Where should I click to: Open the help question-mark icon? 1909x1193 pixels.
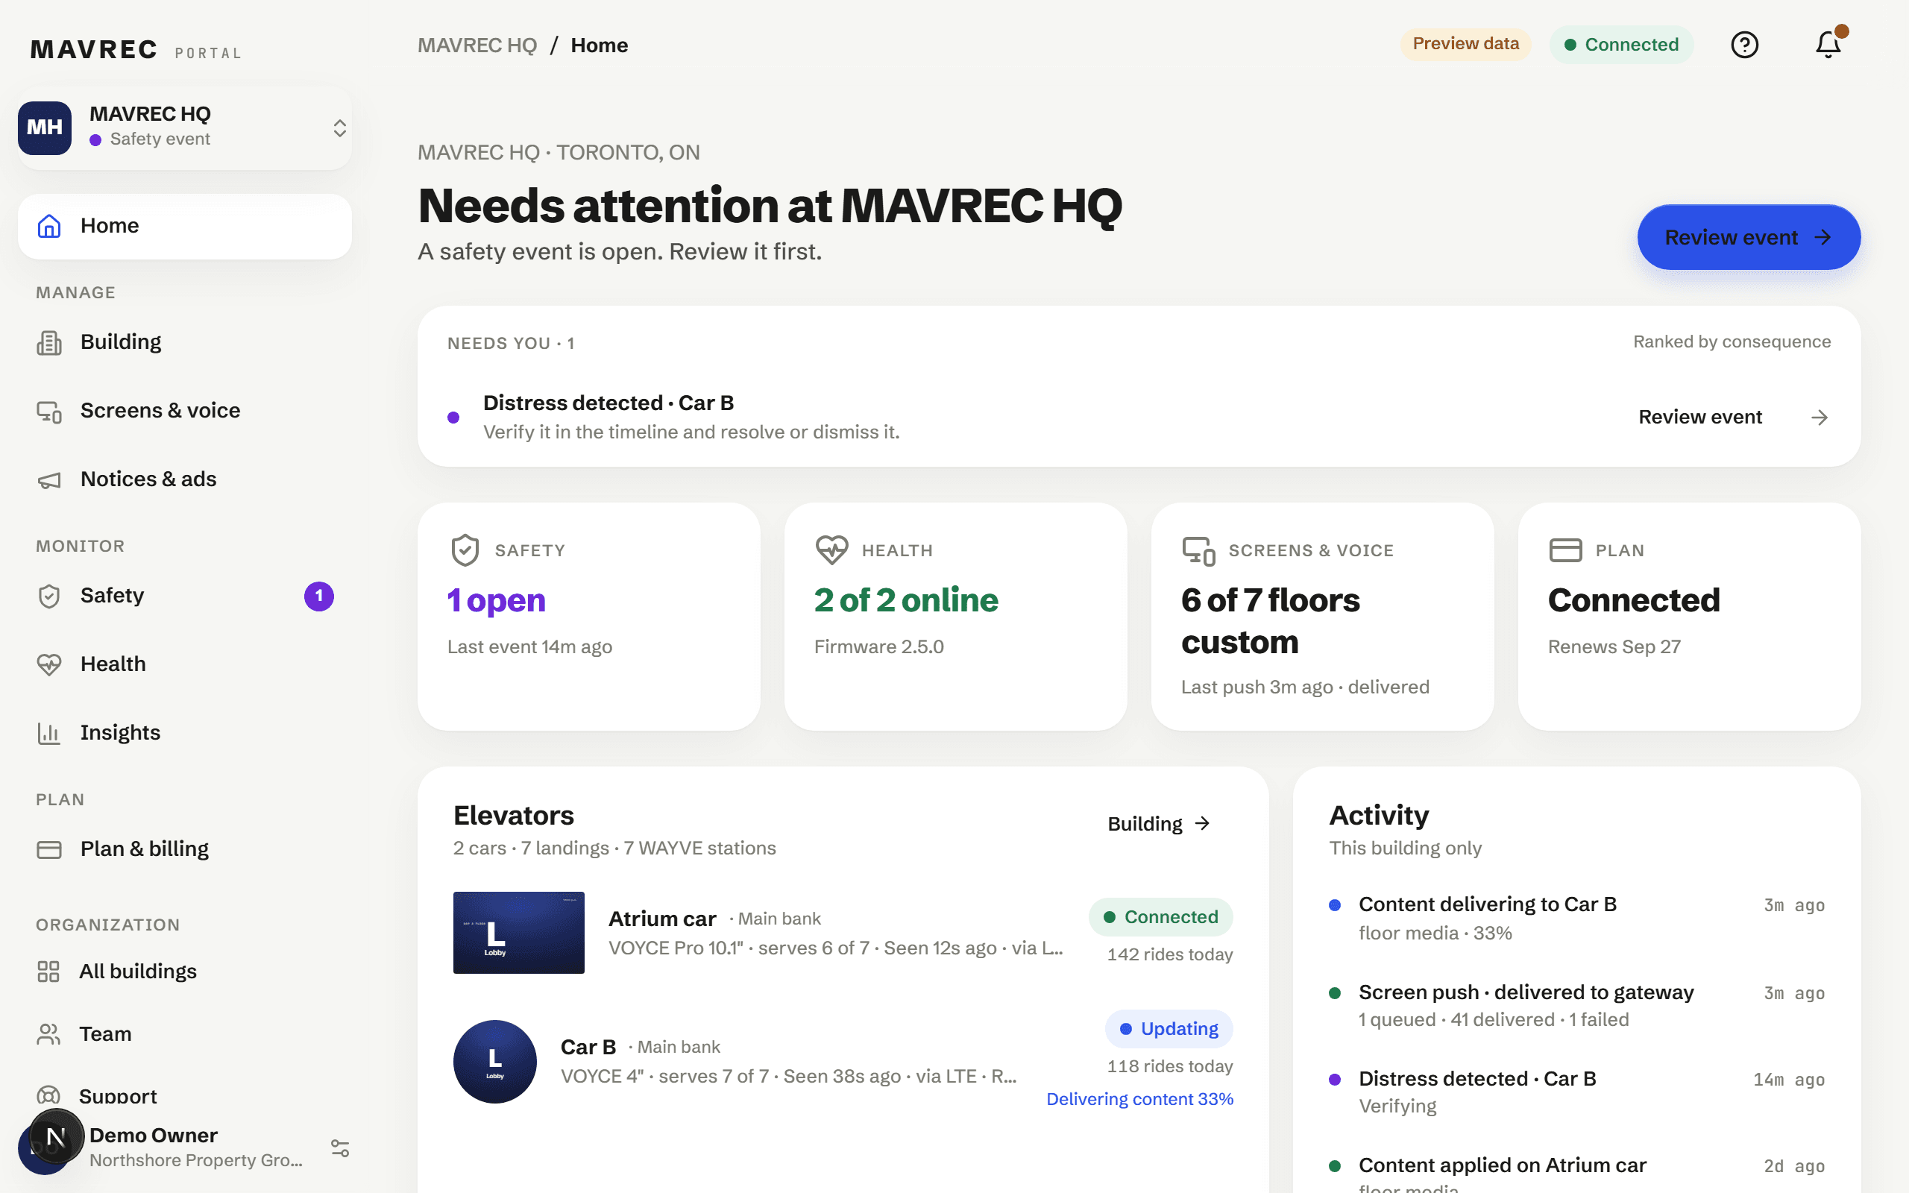pos(1744,45)
